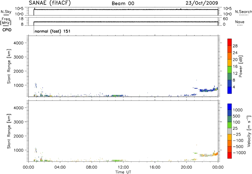This screenshot has width=252, height=174.
Task: Click the 18 tick on the frequency axis
Action: click(21, 19)
